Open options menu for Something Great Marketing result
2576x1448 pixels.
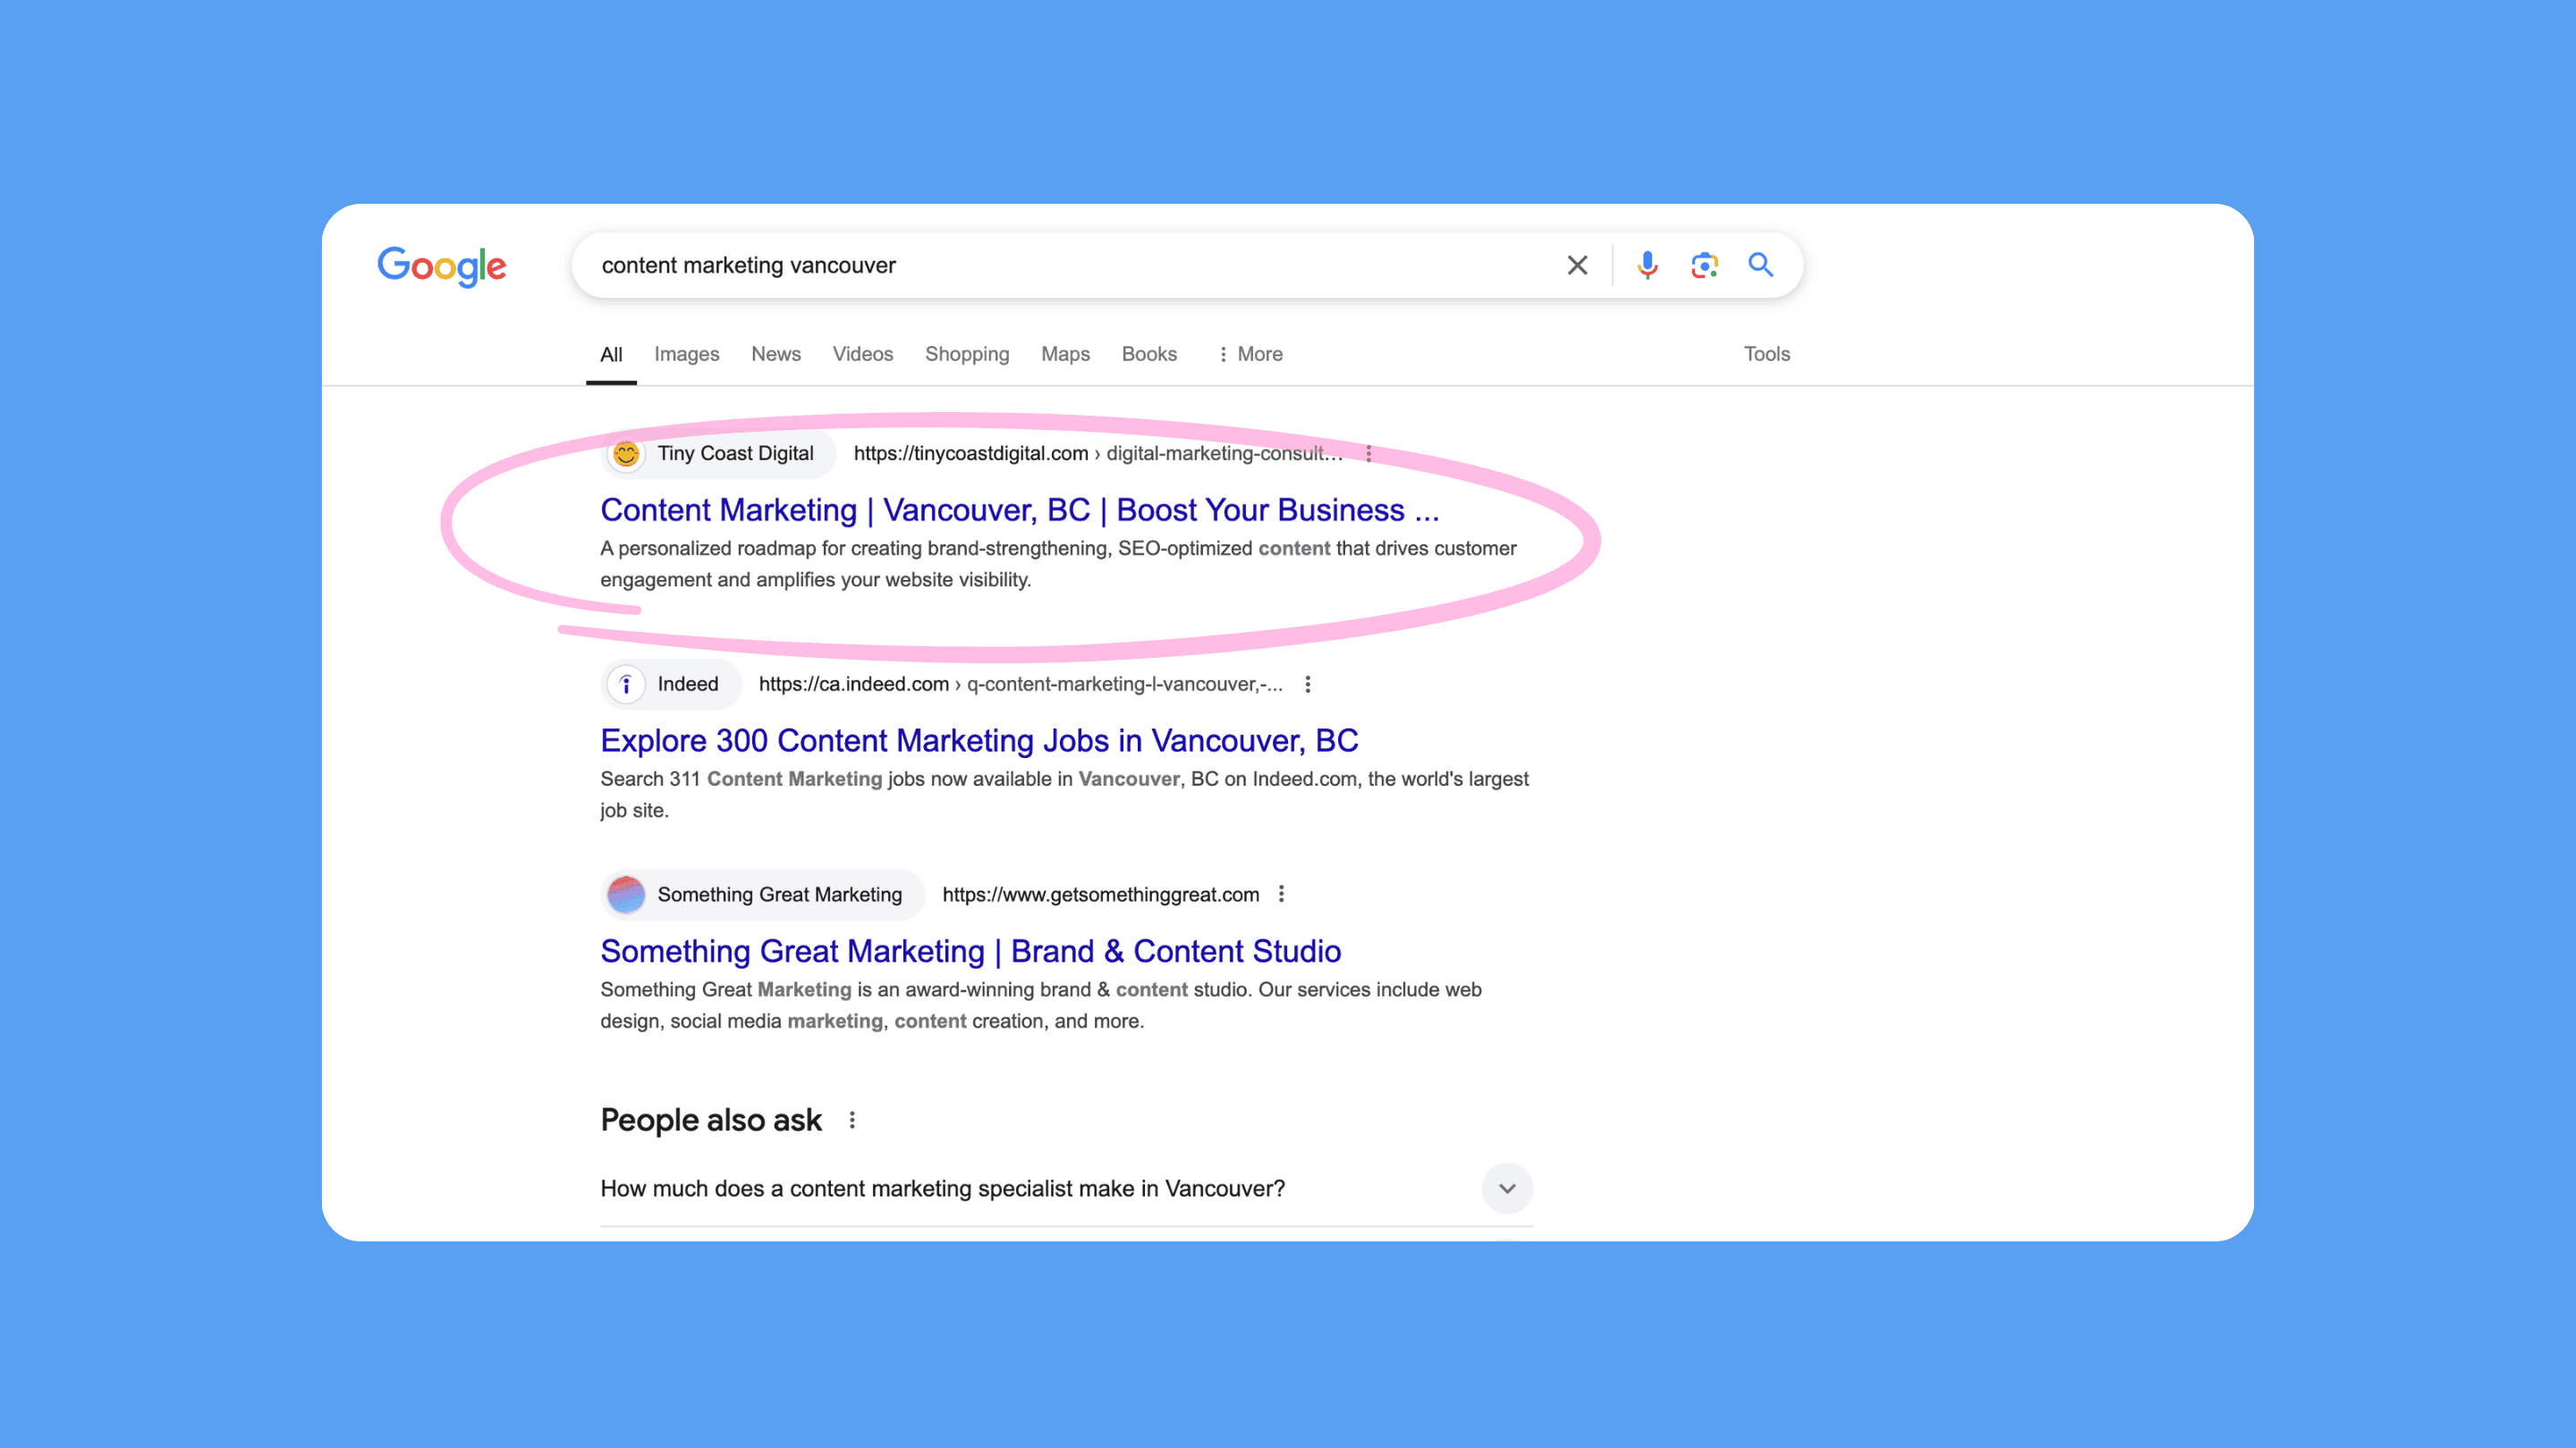1281,895
